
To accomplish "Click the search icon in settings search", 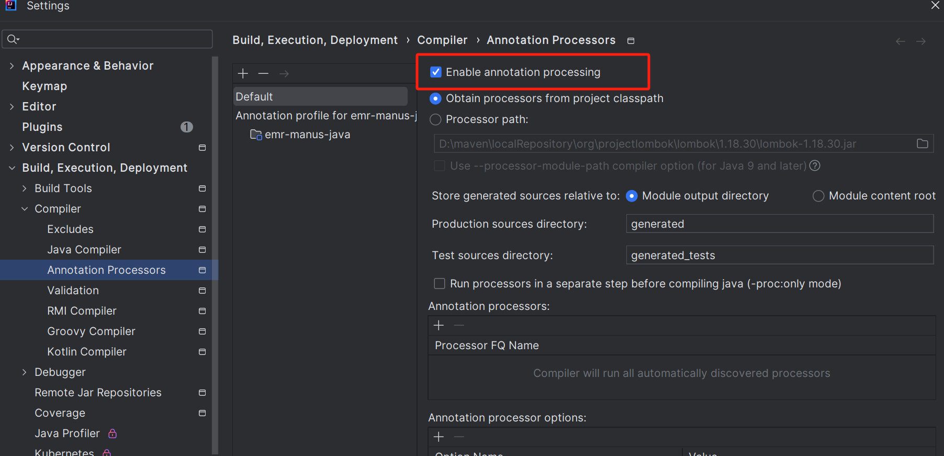I will (x=13, y=39).
